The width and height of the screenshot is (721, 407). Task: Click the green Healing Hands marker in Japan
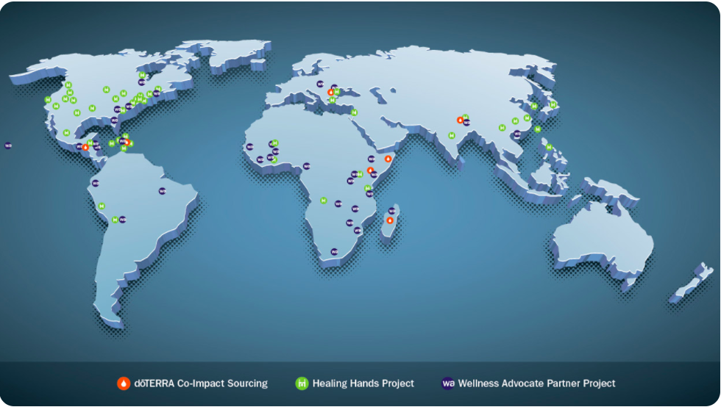553,104
